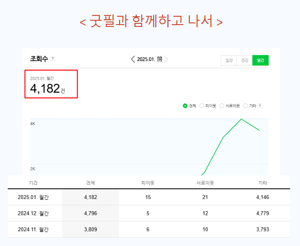The width and height of the screenshot is (300, 246).
Task: Switch to the 월간 tab
Action: (260, 60)
